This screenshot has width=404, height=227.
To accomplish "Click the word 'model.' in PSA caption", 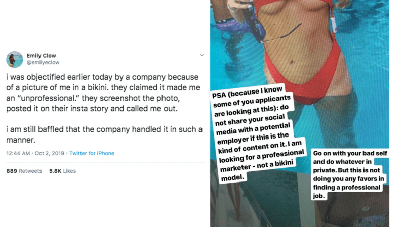I will coord(232,178).
